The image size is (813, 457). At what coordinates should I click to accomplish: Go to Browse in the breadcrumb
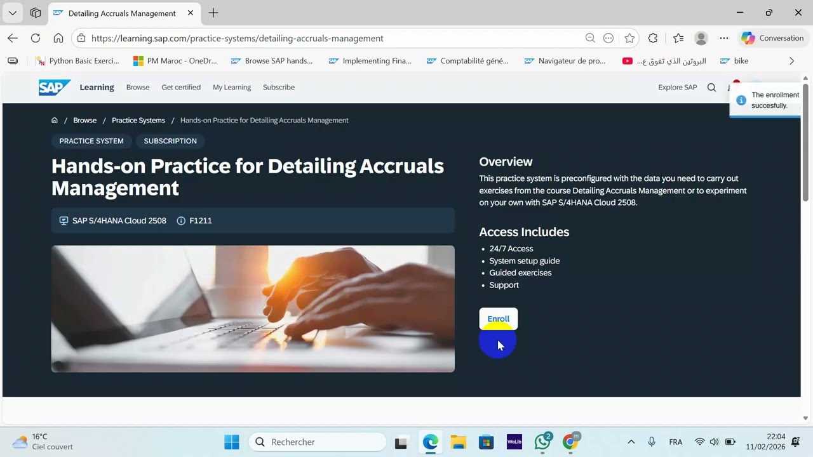(85, 120)
